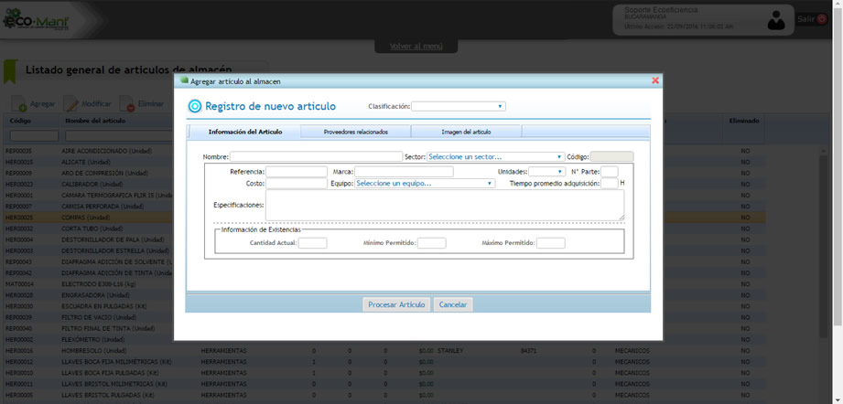Click the Cantidad Actual field
Viewport: 843px width, 404px height.
click(x=313, y=243)
